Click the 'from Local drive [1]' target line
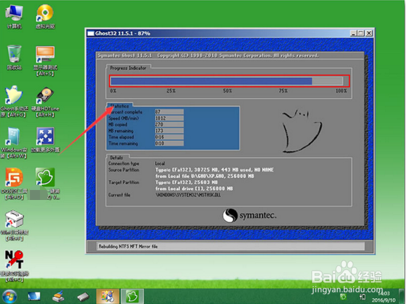Viewport: 406px width, 304px height. coord(194,189)
